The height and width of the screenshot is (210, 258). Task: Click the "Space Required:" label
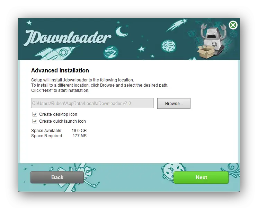(47, 136)
